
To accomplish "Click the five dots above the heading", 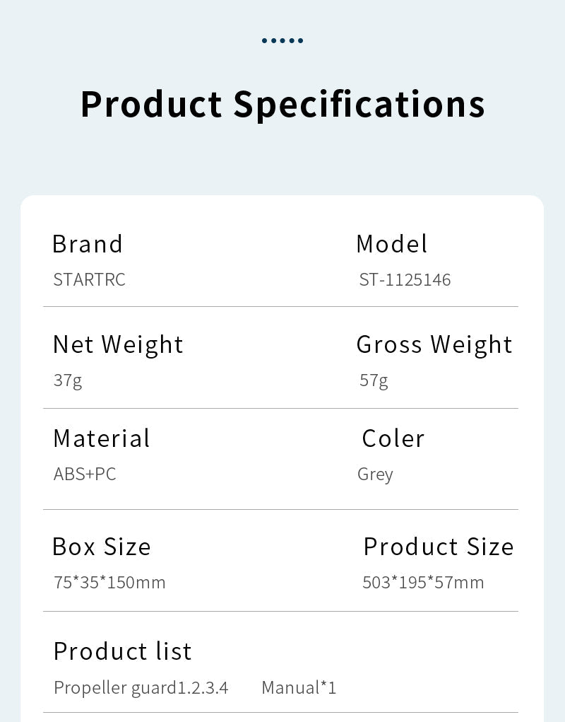I will point(282,41).
